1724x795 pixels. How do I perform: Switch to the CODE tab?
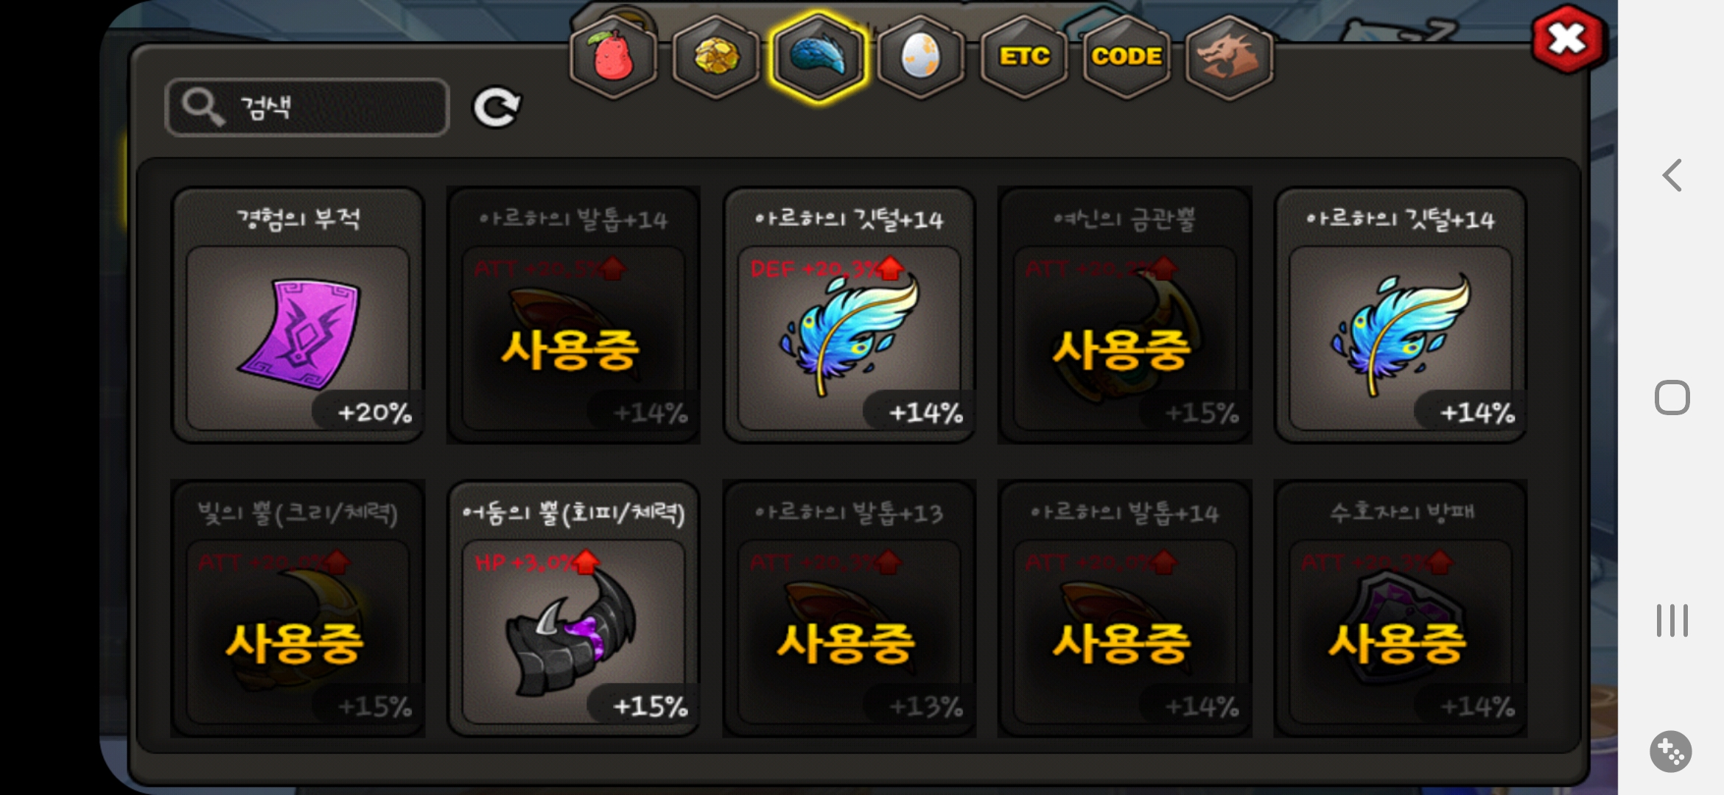coord(1126,57)
